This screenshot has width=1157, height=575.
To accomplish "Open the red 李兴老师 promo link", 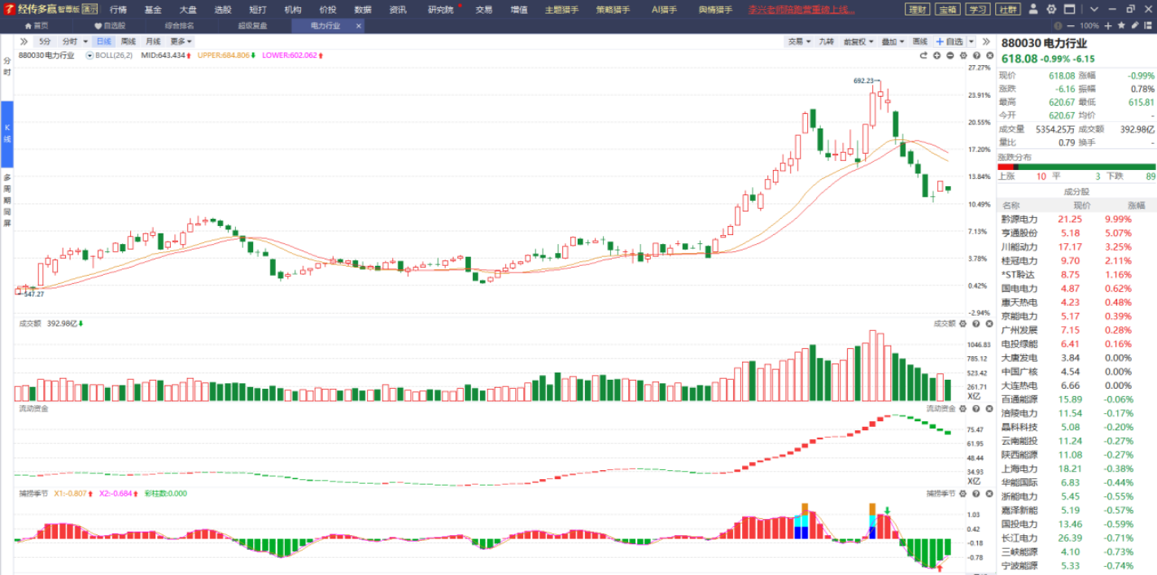I will (801, 10).
